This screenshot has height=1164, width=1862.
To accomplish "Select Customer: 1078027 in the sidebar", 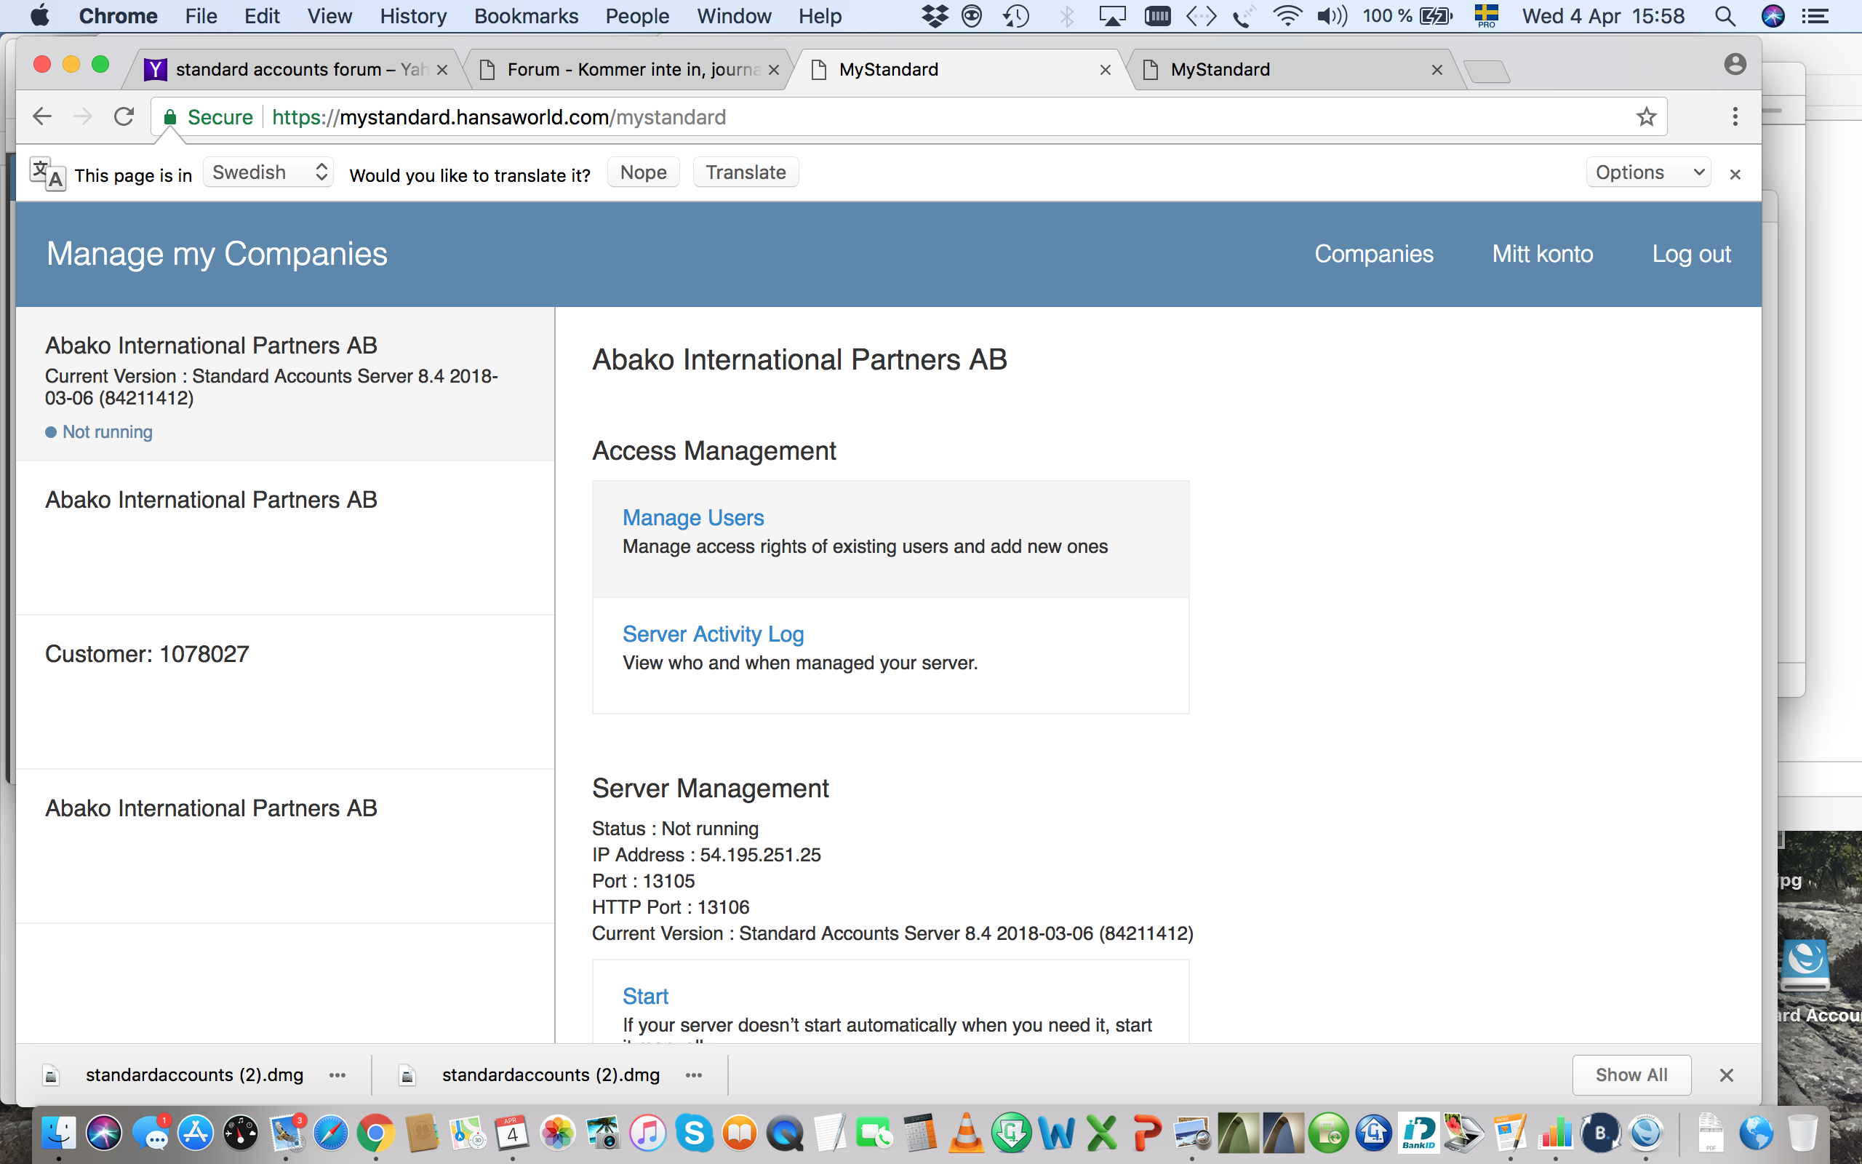I will coord(284,692).
